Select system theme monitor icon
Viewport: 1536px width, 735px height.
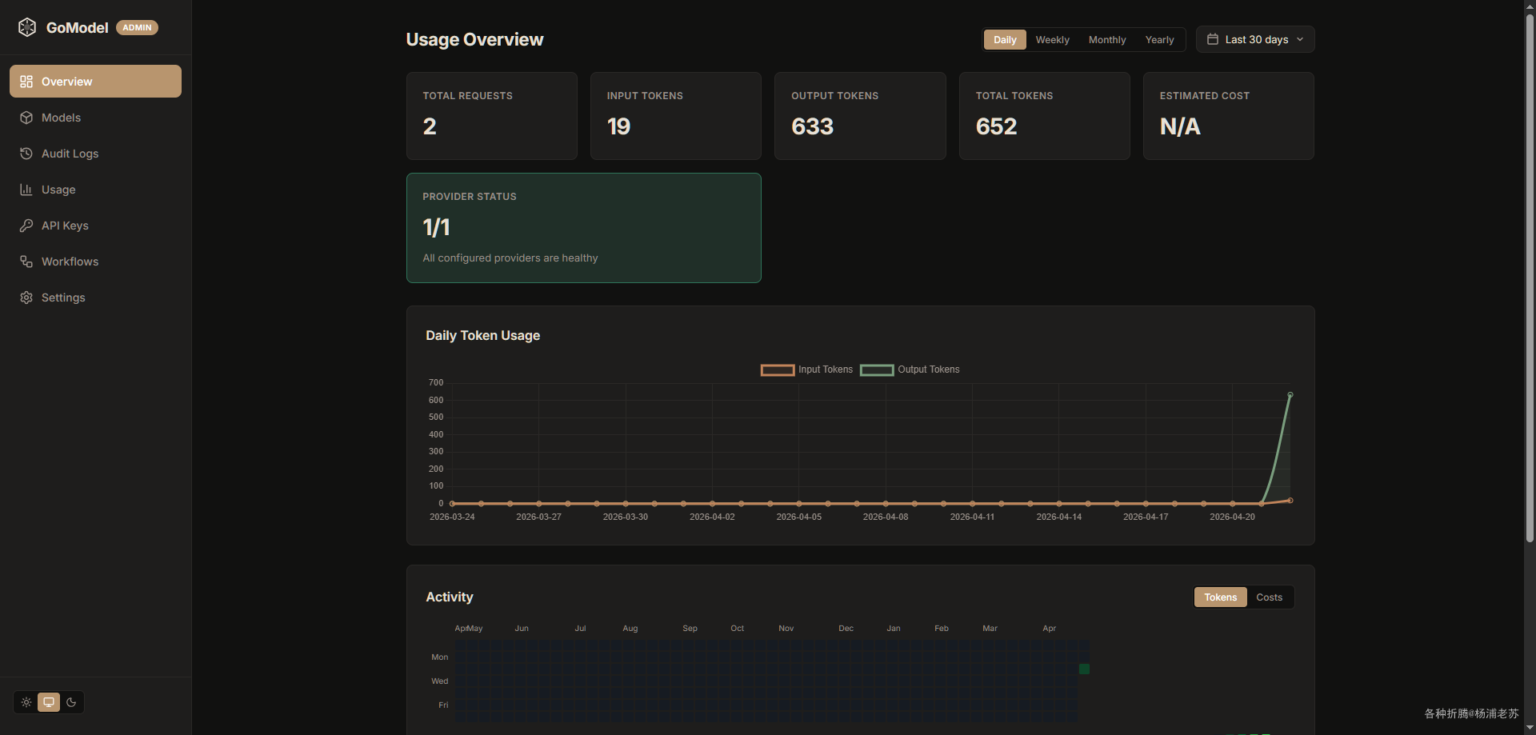tap(49, 702)
